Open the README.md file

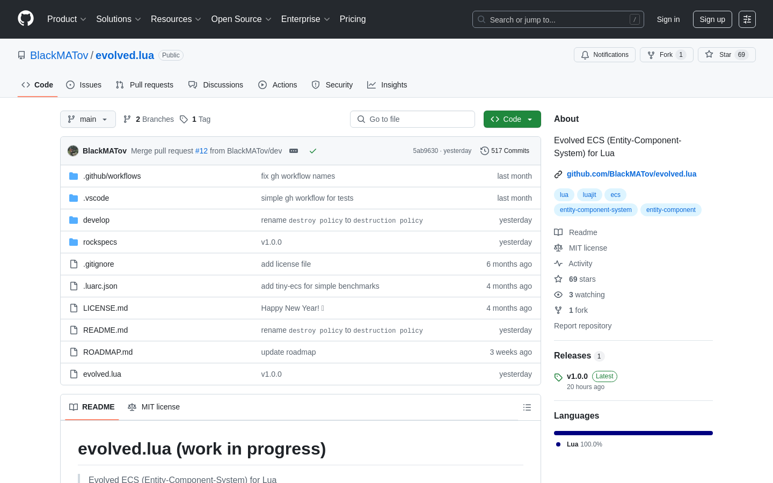pyautogui.click(x=105, y=330)
